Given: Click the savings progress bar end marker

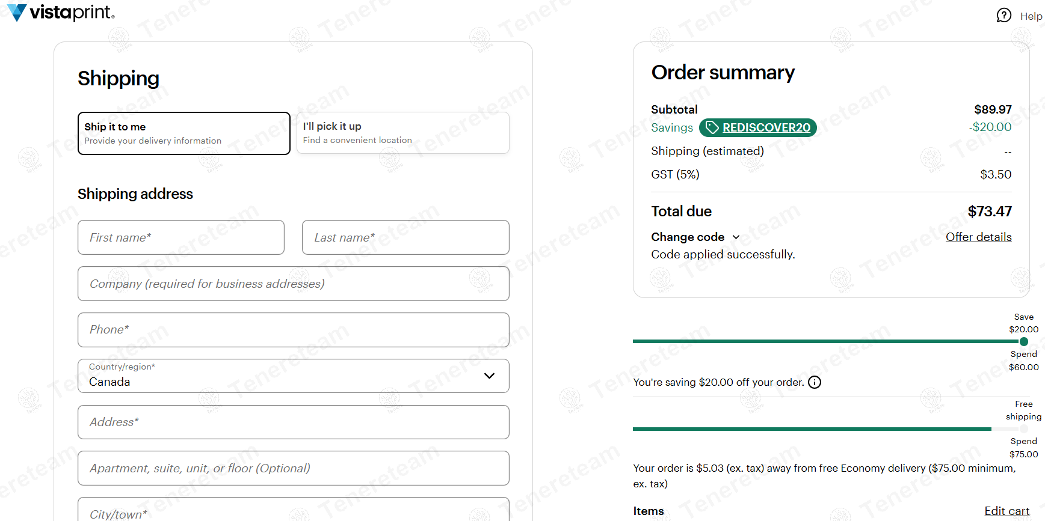Looking at the screenshot, I should point(1024,341).
